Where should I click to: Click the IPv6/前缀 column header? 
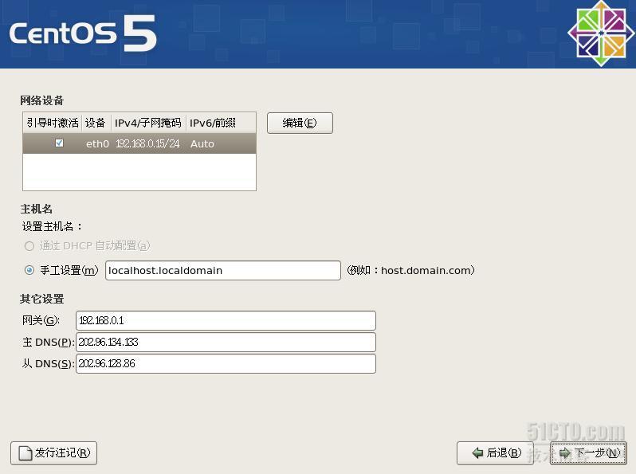(x=221, y=123)
